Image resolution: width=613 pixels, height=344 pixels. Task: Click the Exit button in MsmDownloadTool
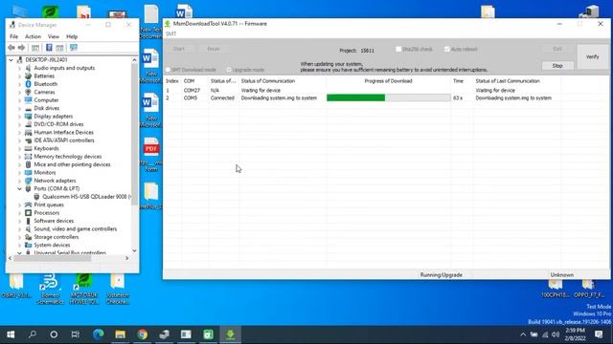[557, 49]
